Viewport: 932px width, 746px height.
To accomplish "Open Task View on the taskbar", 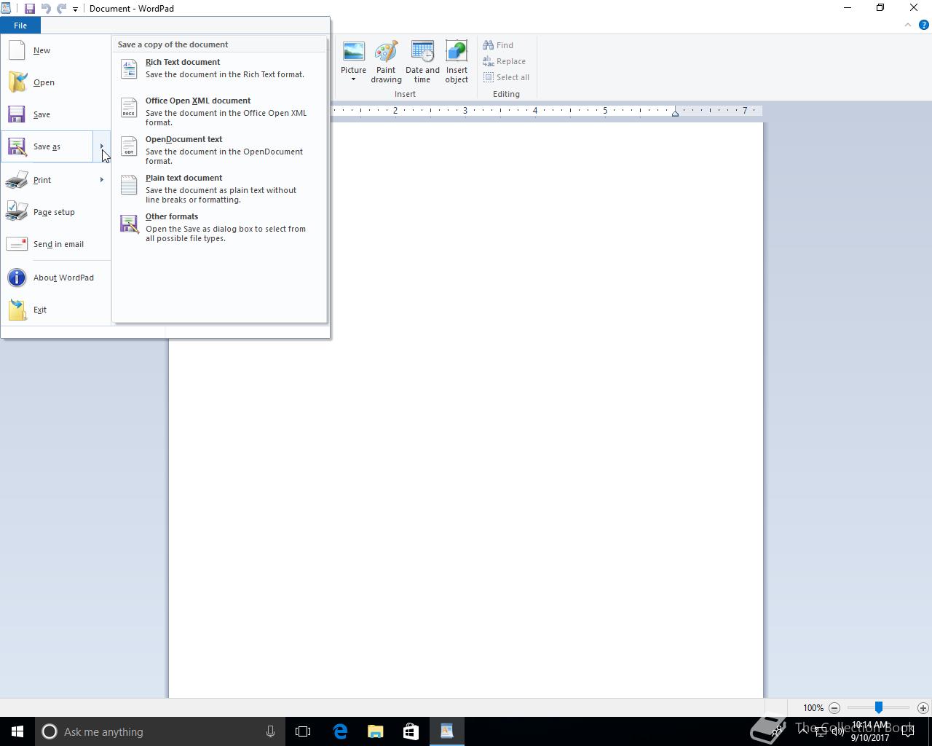I will (303, 731).
